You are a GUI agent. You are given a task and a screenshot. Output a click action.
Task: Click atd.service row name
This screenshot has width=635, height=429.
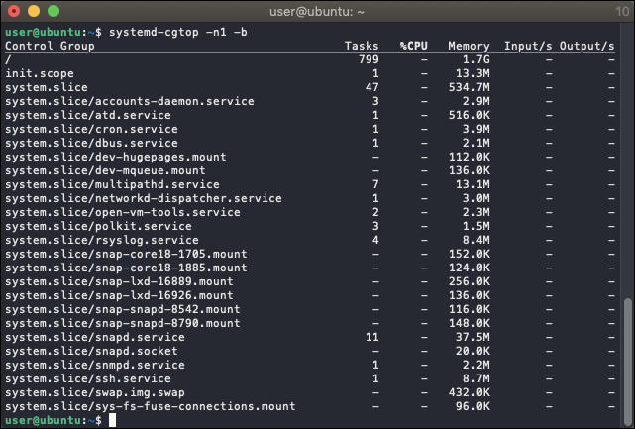click(x=88, y=115)
